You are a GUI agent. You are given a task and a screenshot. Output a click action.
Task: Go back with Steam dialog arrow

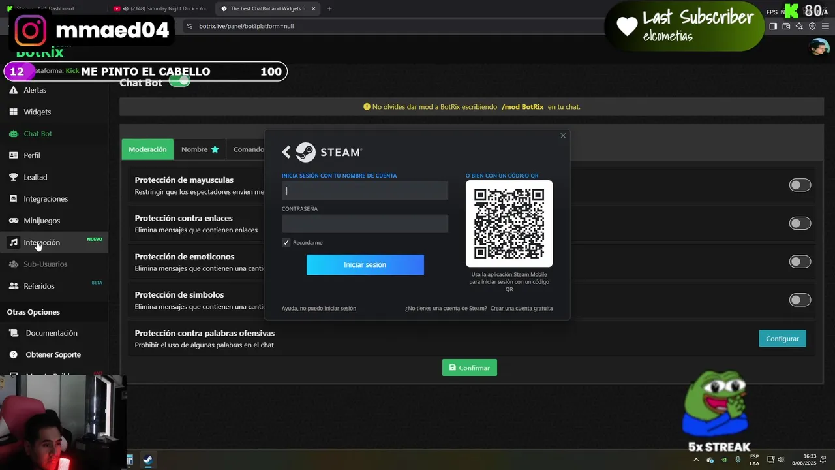click(x=286, y=152)
